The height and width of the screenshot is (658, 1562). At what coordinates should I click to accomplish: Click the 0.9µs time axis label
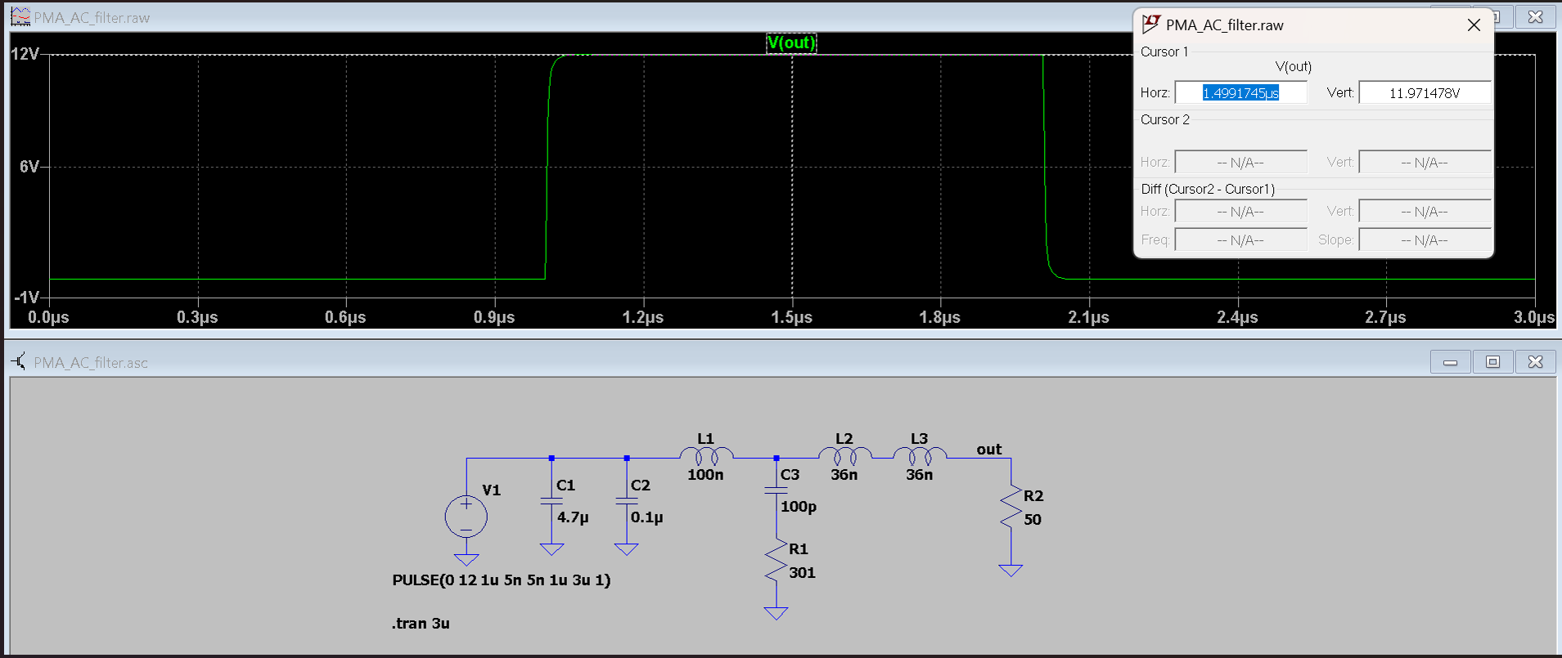coord(494,317)
